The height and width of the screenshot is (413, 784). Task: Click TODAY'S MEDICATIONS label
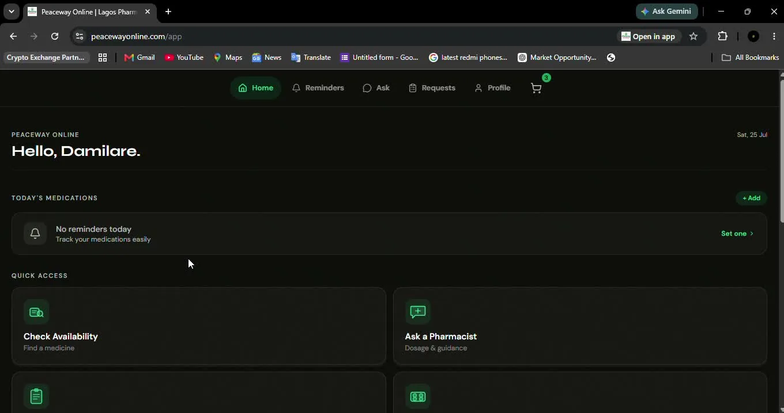click(x=54, y=198)
